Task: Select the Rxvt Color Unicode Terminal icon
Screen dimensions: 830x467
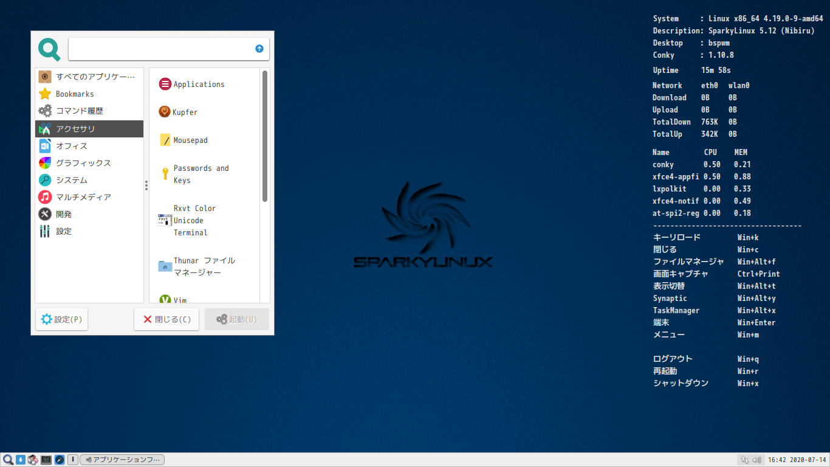Action: click(165, 220)
